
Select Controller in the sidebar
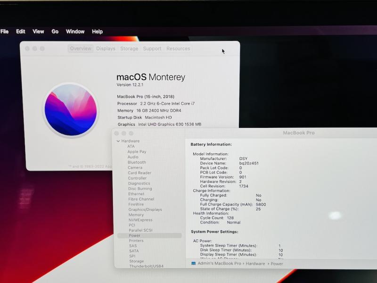pyautogui.click(x=137, y=178)
